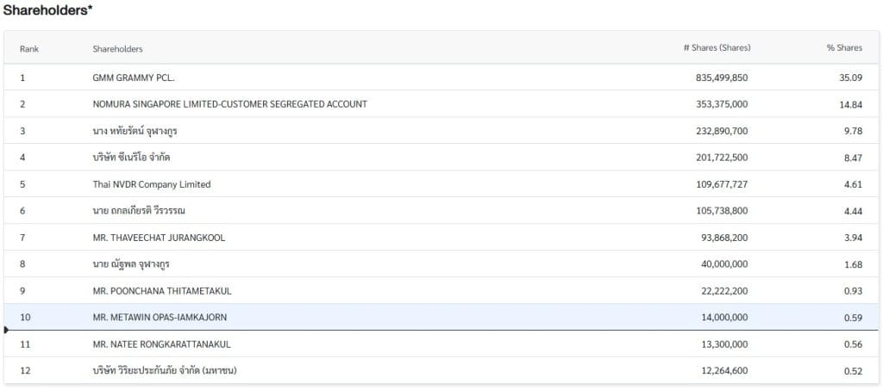Click the 14,000,000 shares value

coord(725,318)
